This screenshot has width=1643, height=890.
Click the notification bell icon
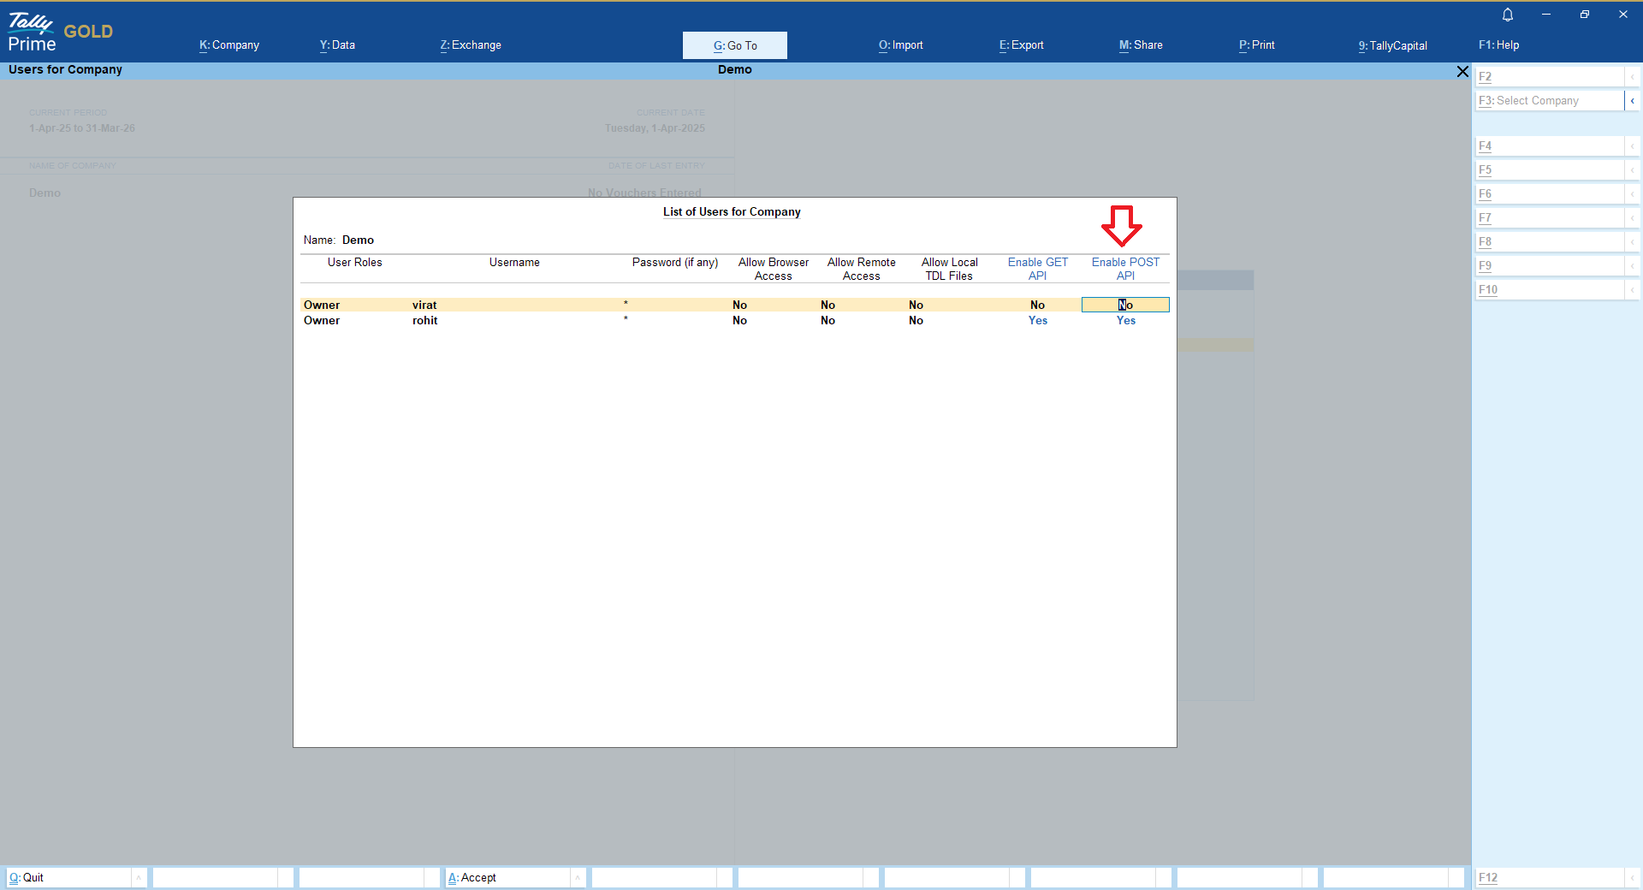pos(1508,15)
